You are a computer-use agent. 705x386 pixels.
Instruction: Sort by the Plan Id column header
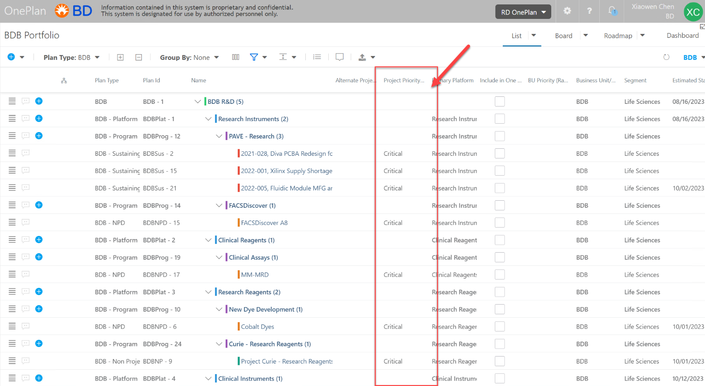(x=152, y=81)
